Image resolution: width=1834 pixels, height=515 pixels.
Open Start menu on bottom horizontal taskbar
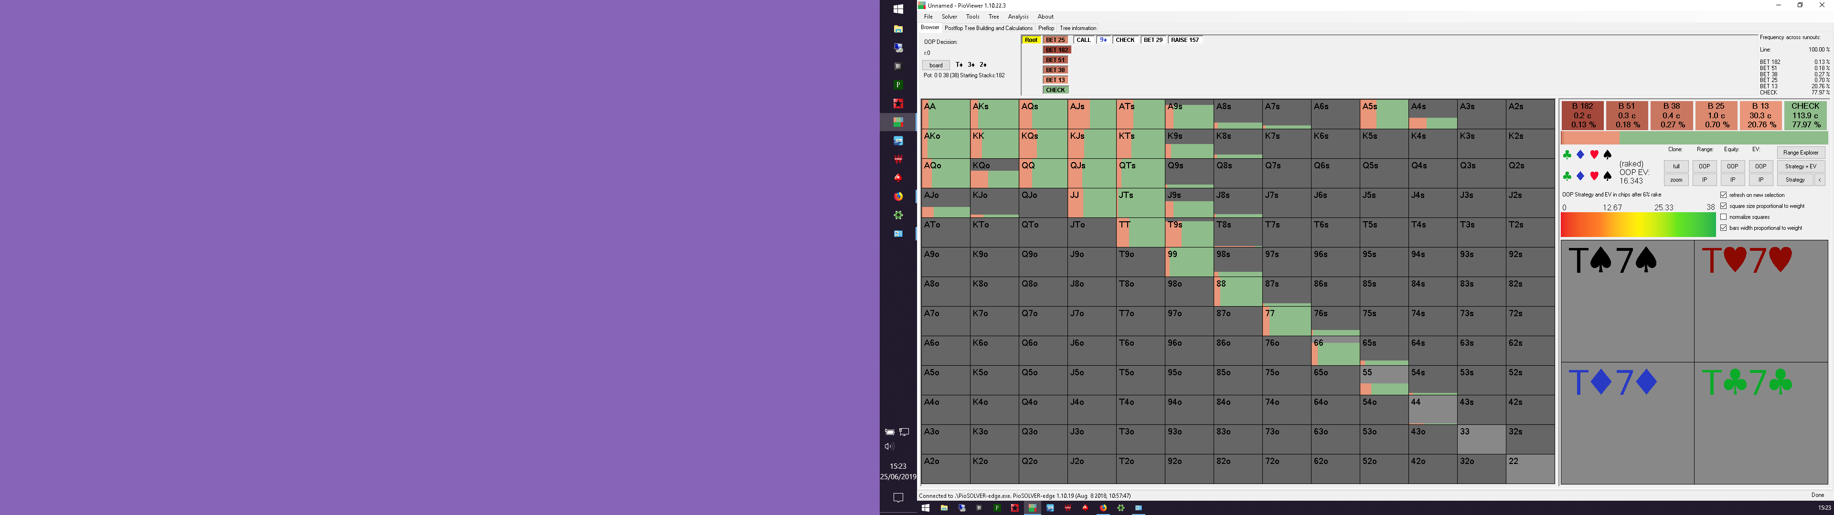[x=925, y=508]
